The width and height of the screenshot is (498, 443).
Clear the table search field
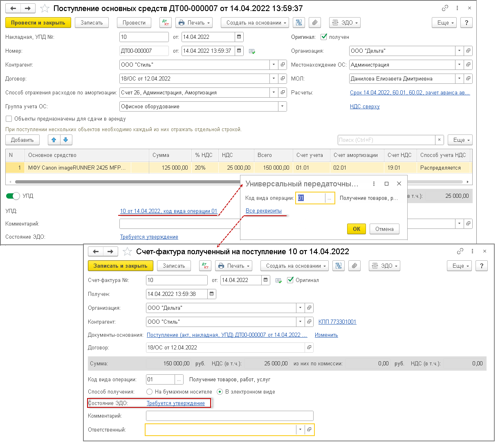(439, 140)
